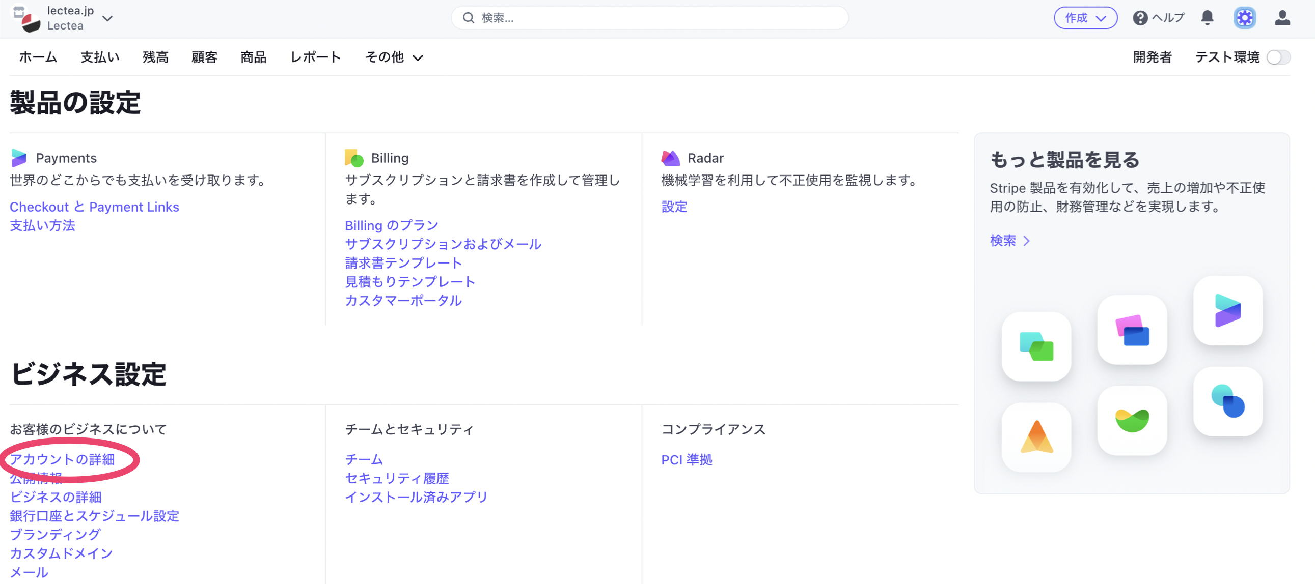The image size is (1315, 584).
Task: Open the カスタマーポータル link
Action: 403,301
